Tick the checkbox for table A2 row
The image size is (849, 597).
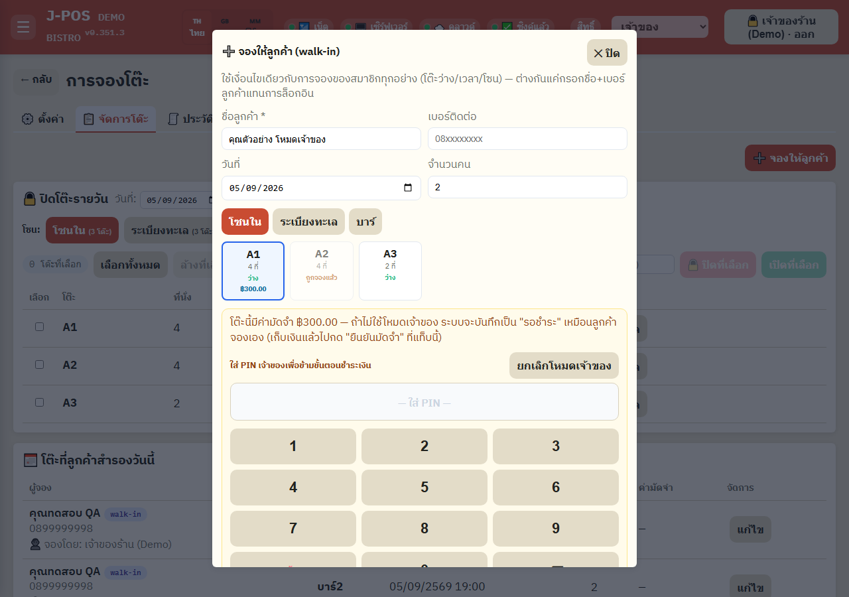pyautogui.click(x=39, y=365)
